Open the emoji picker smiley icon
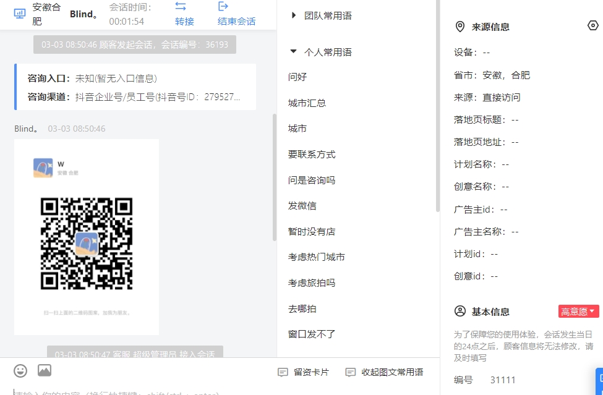Screen dimensions: 603x395 click(x=20, y=371)
